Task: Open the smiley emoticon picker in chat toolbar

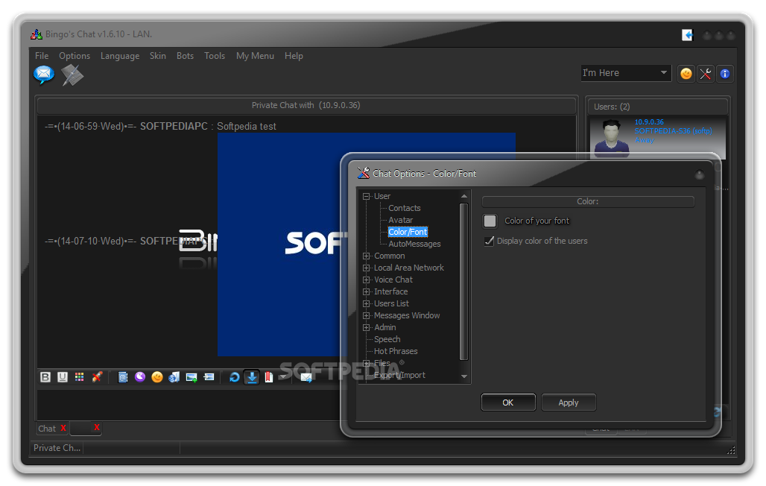Action: (157, 377)
